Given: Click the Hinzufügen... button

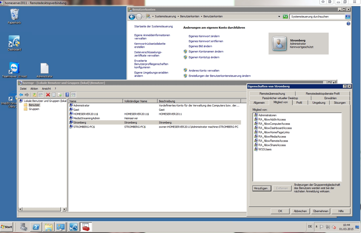Looking at the screenshot, I should pos(262,188).
